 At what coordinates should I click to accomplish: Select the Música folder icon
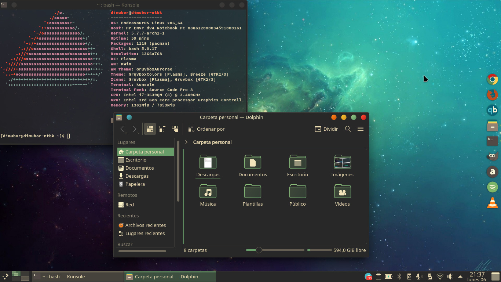[x=208, y=191]
